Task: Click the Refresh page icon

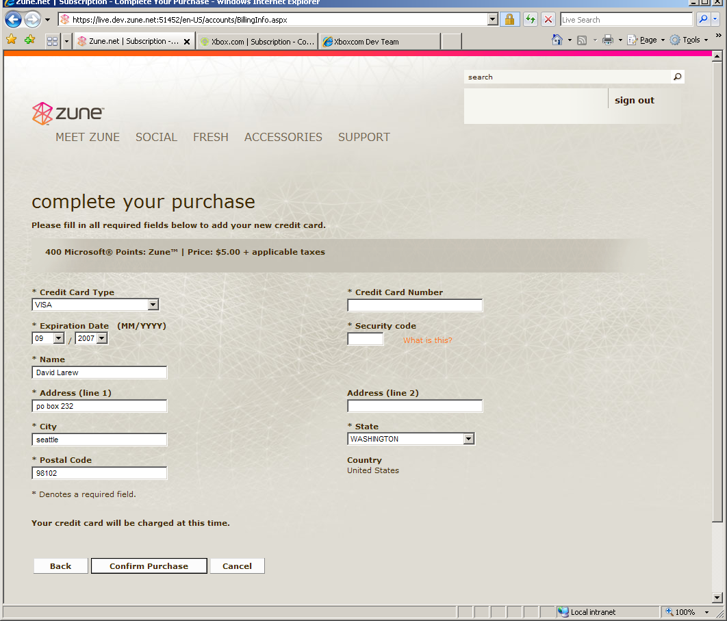Action: click(x=530, y=19)
